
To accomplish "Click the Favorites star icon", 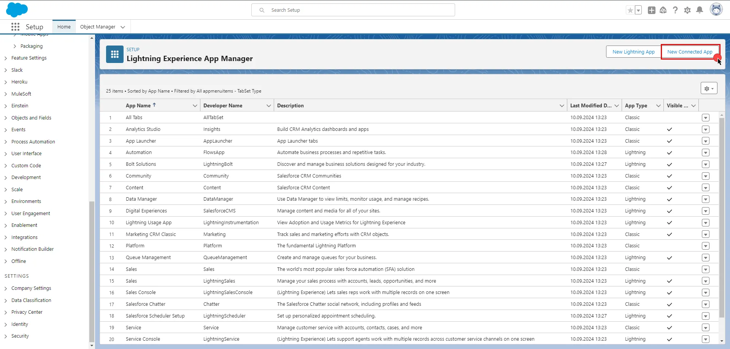I will pyautogui.click(x=630, y=10).
